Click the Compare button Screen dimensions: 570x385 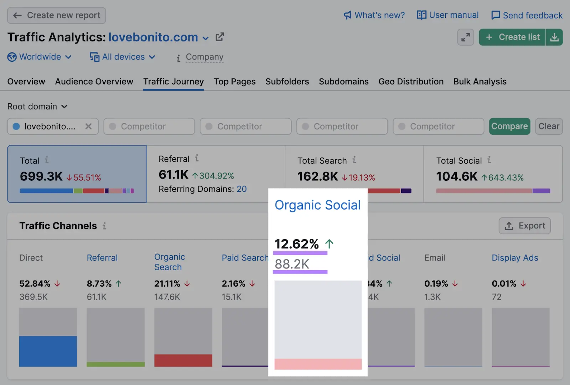[x=509, y=126]
